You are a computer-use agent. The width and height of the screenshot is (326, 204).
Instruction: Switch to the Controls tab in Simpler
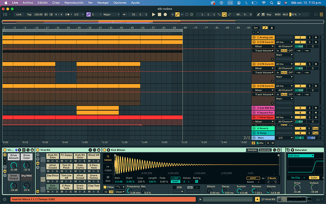(x=265, y=150)
